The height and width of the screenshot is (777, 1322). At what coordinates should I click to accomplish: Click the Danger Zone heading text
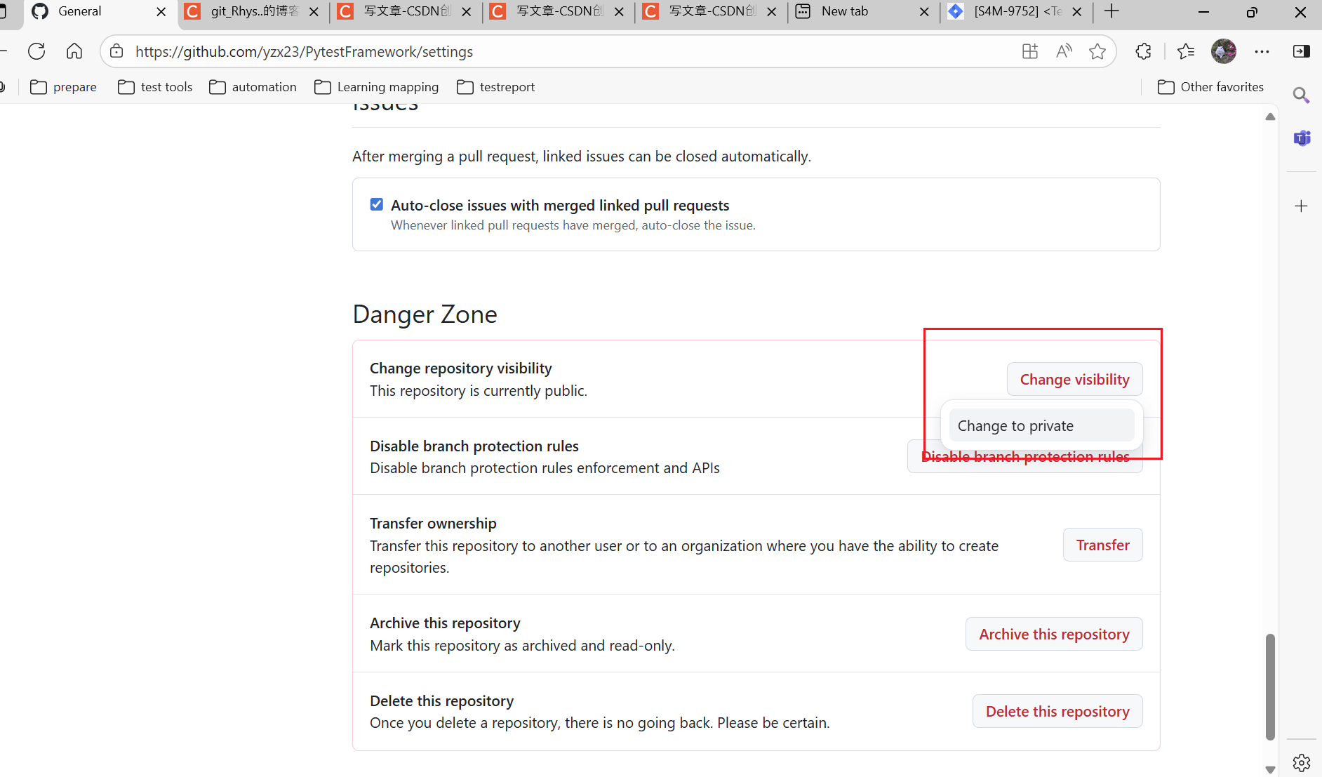425,314
